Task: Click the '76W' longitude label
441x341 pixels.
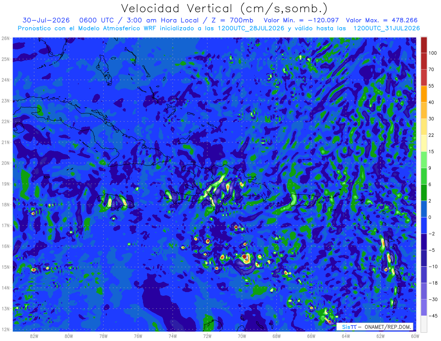Action: tap(138, 336)
